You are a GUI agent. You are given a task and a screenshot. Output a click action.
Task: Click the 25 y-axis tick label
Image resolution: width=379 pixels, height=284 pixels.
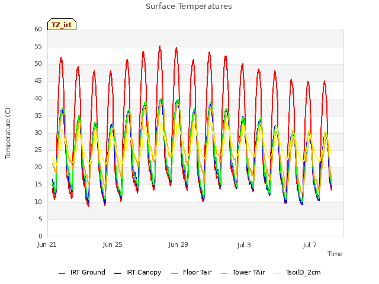pyautogui.click(x=38, y=150)
